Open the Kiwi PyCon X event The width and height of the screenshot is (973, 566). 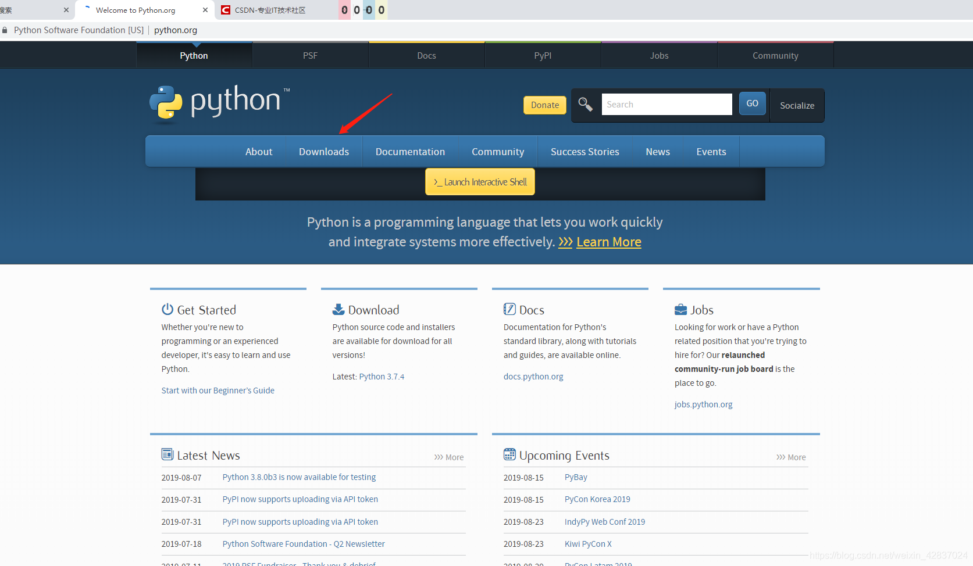tap(588, 544)
